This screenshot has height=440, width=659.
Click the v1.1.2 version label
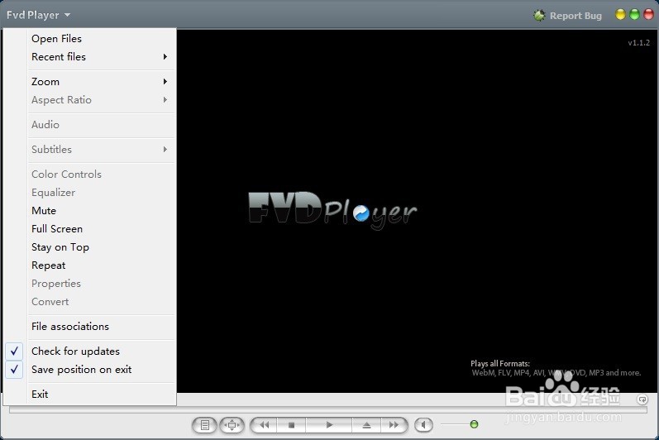(639, 43)
